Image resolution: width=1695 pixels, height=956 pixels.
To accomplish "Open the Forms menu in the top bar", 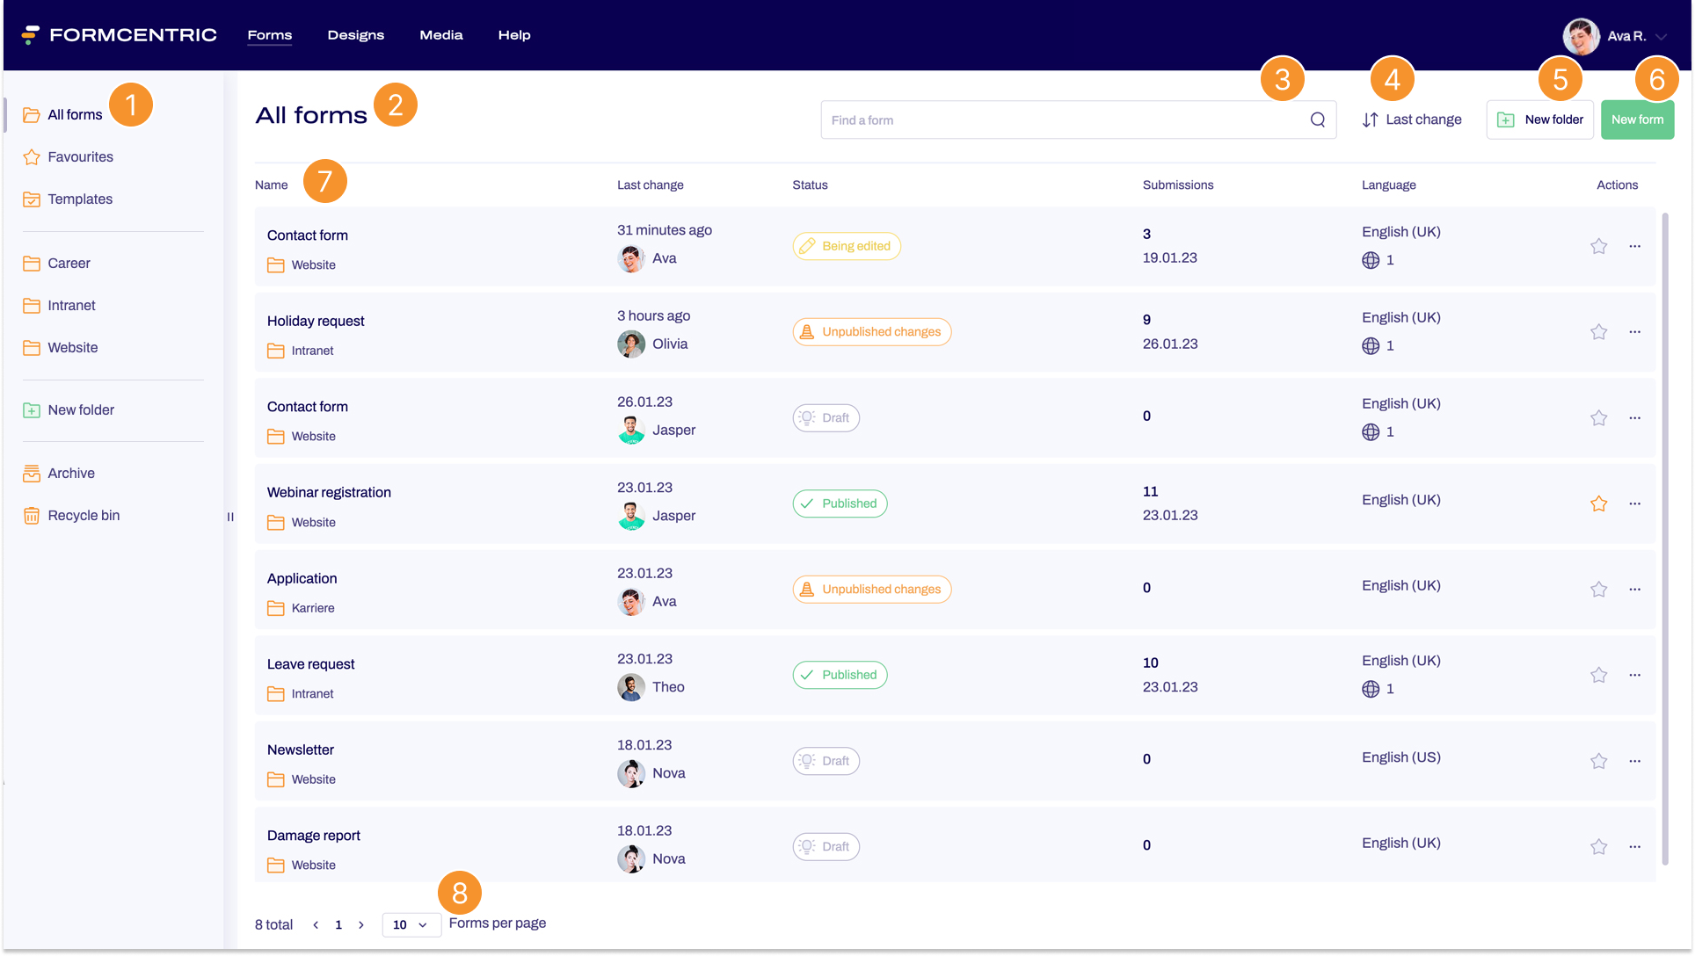I will tap(269, 35).
